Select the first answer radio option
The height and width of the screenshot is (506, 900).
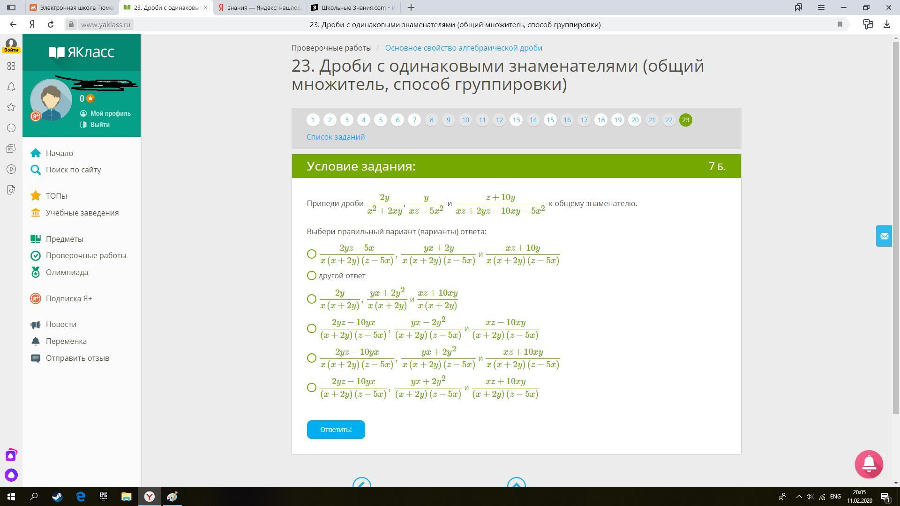tap(312, 254)
